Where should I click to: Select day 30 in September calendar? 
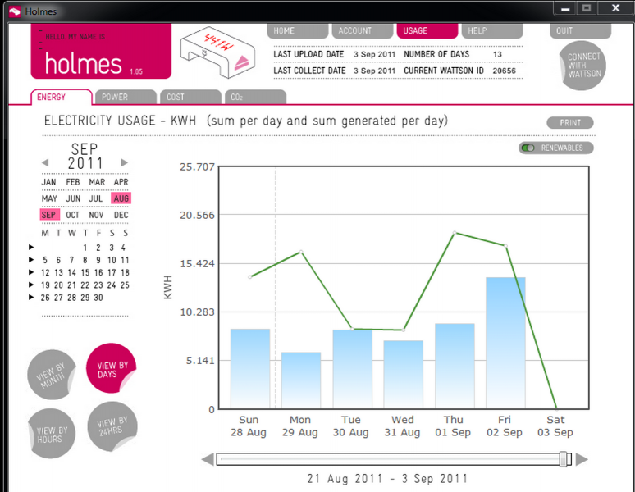point(98,298)
